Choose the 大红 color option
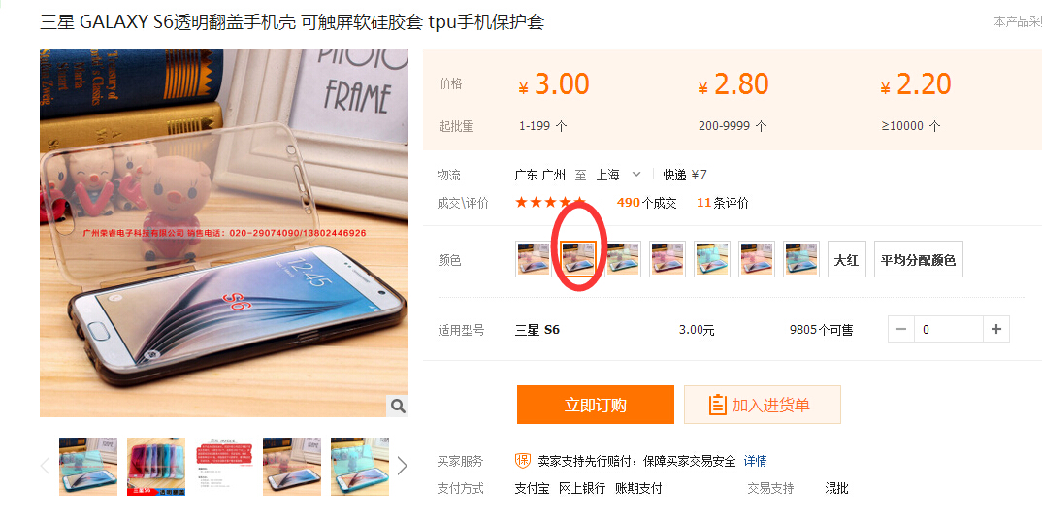Image resolution: width=1042 pixels, height=522 pixels. pyautogui.click(x=847, y=259)
